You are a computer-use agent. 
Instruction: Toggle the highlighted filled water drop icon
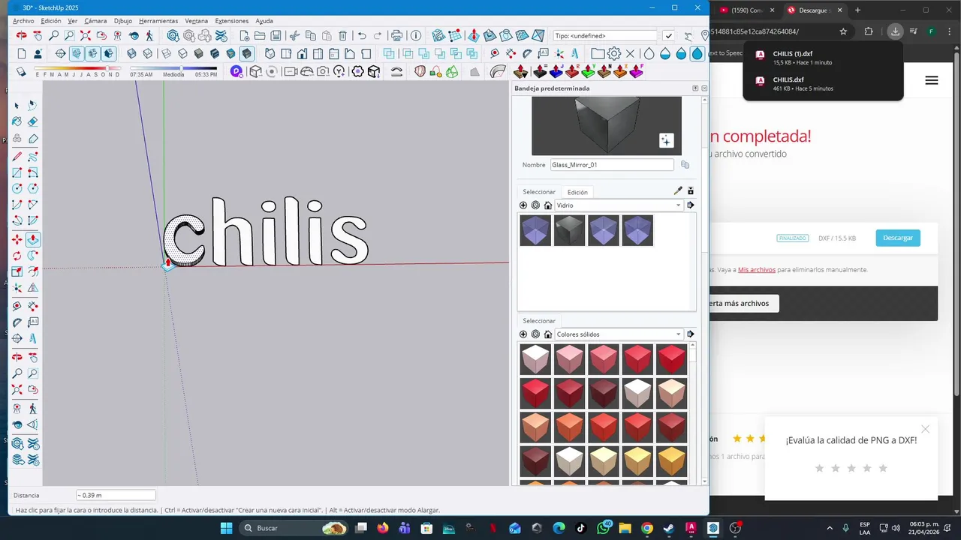[x=697, y=53]
